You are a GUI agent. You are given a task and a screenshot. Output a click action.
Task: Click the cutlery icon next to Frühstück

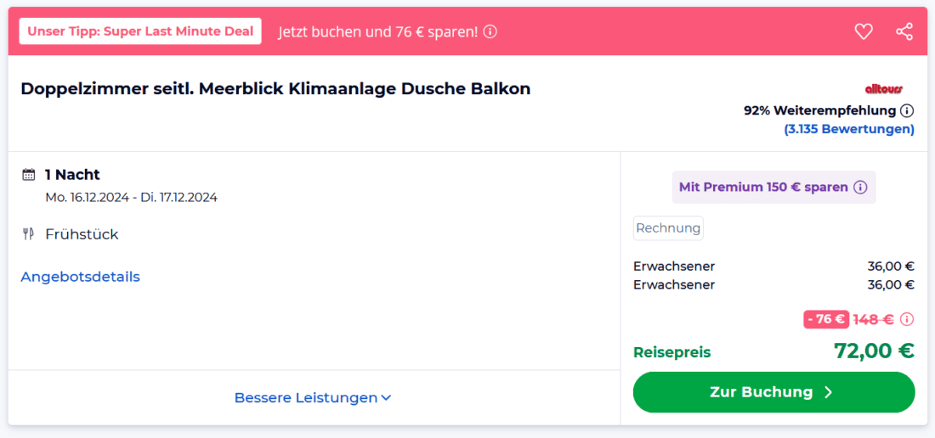click(29, 234)
